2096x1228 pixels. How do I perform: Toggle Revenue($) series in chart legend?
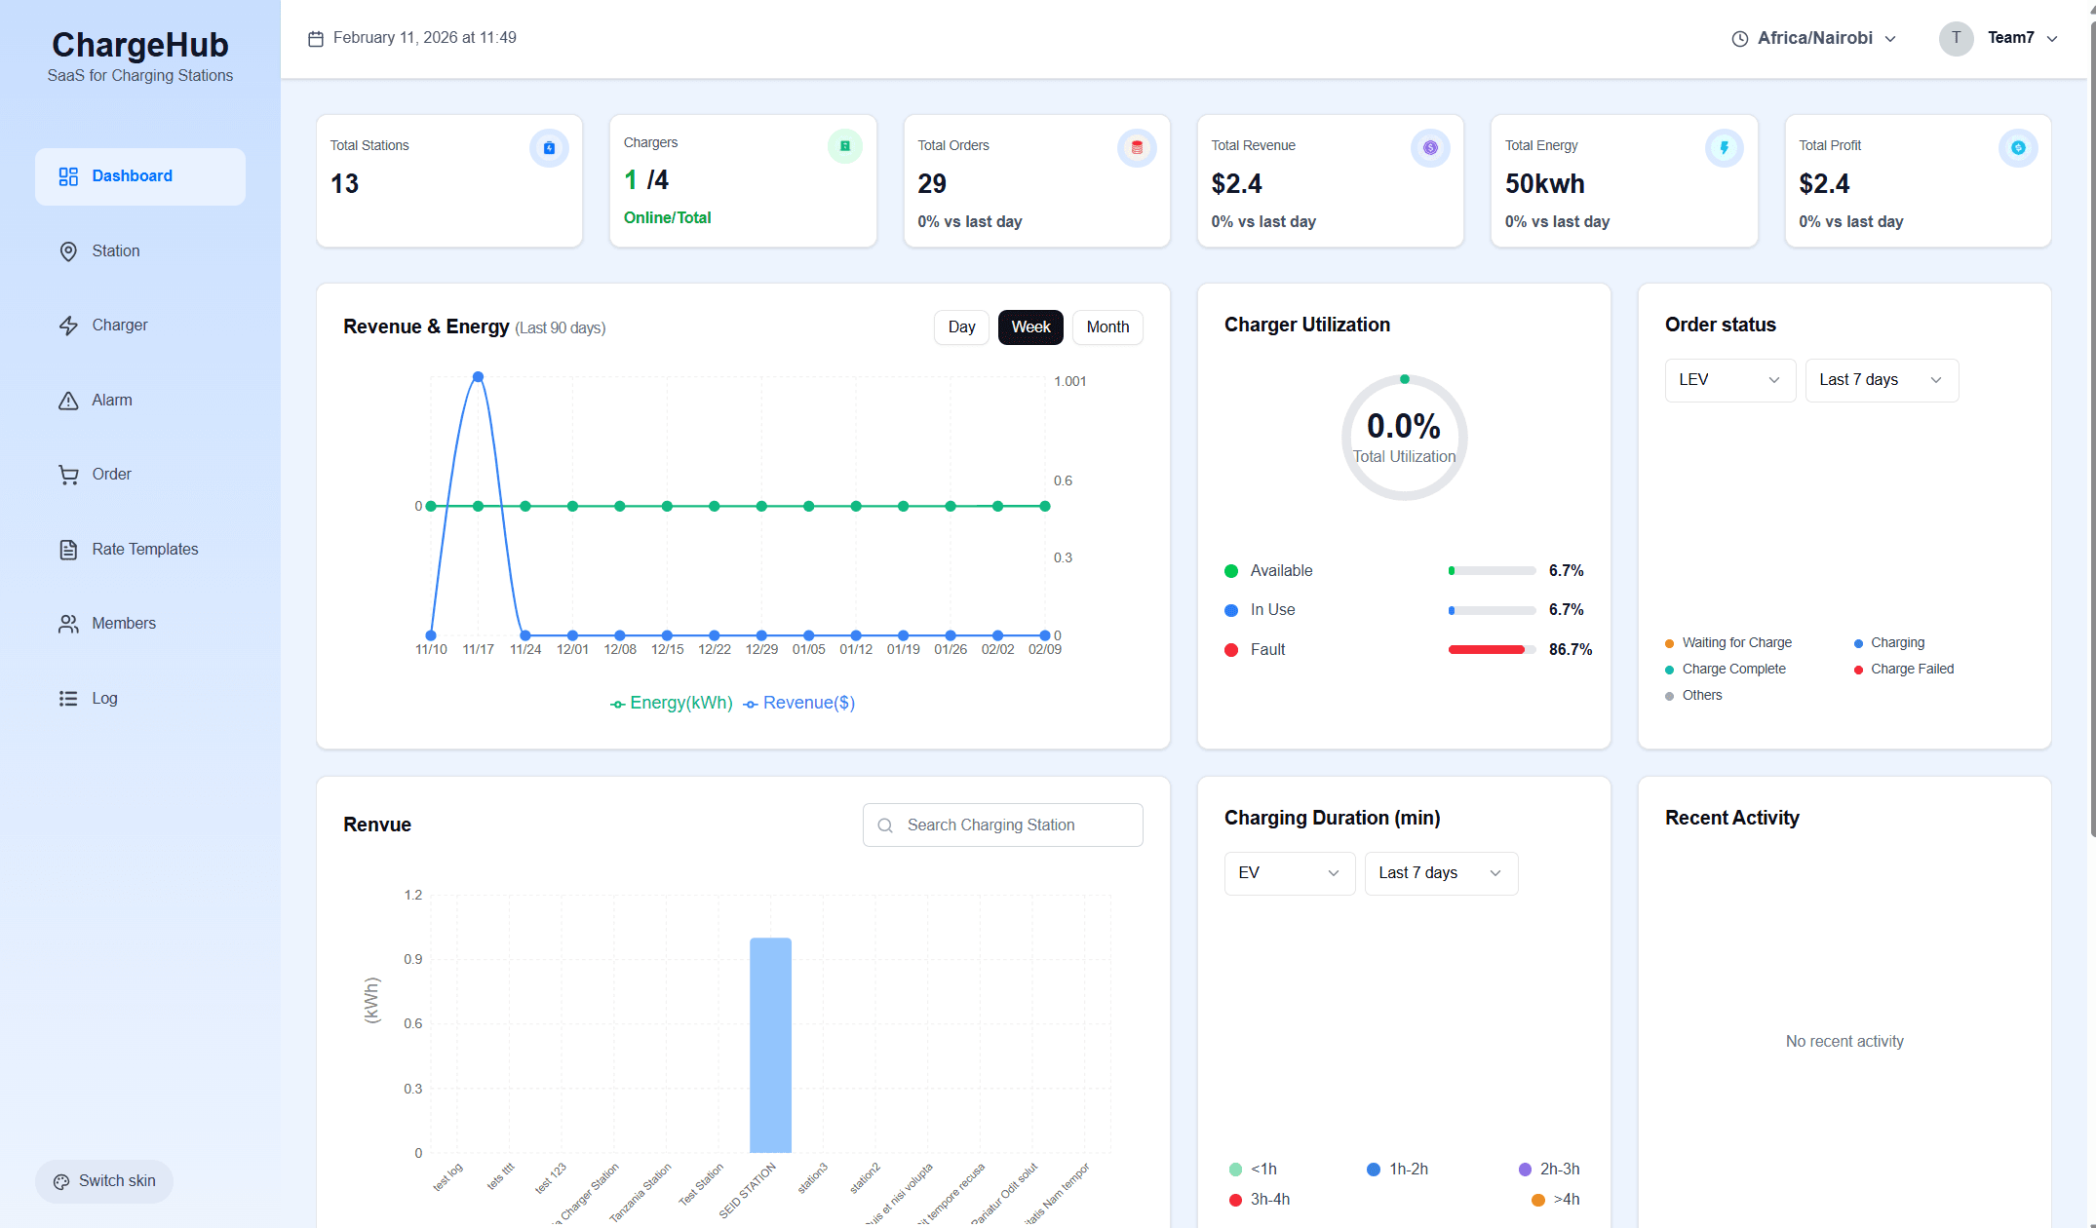(x=799, y=703)
